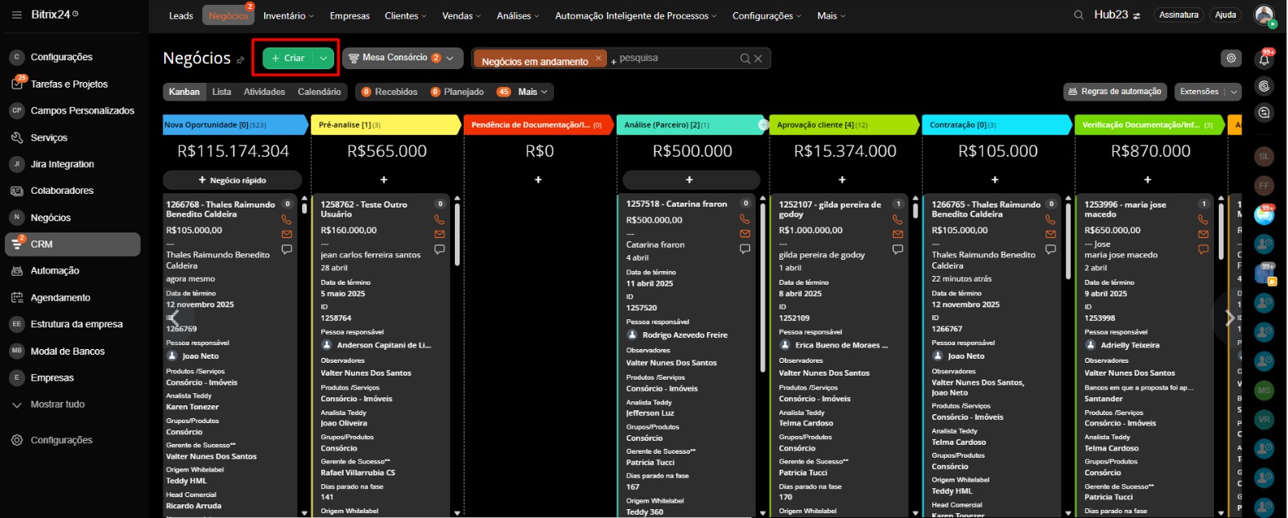
Task: Open comment icon on gilda pereira card
Action: [x=898, y=249]
